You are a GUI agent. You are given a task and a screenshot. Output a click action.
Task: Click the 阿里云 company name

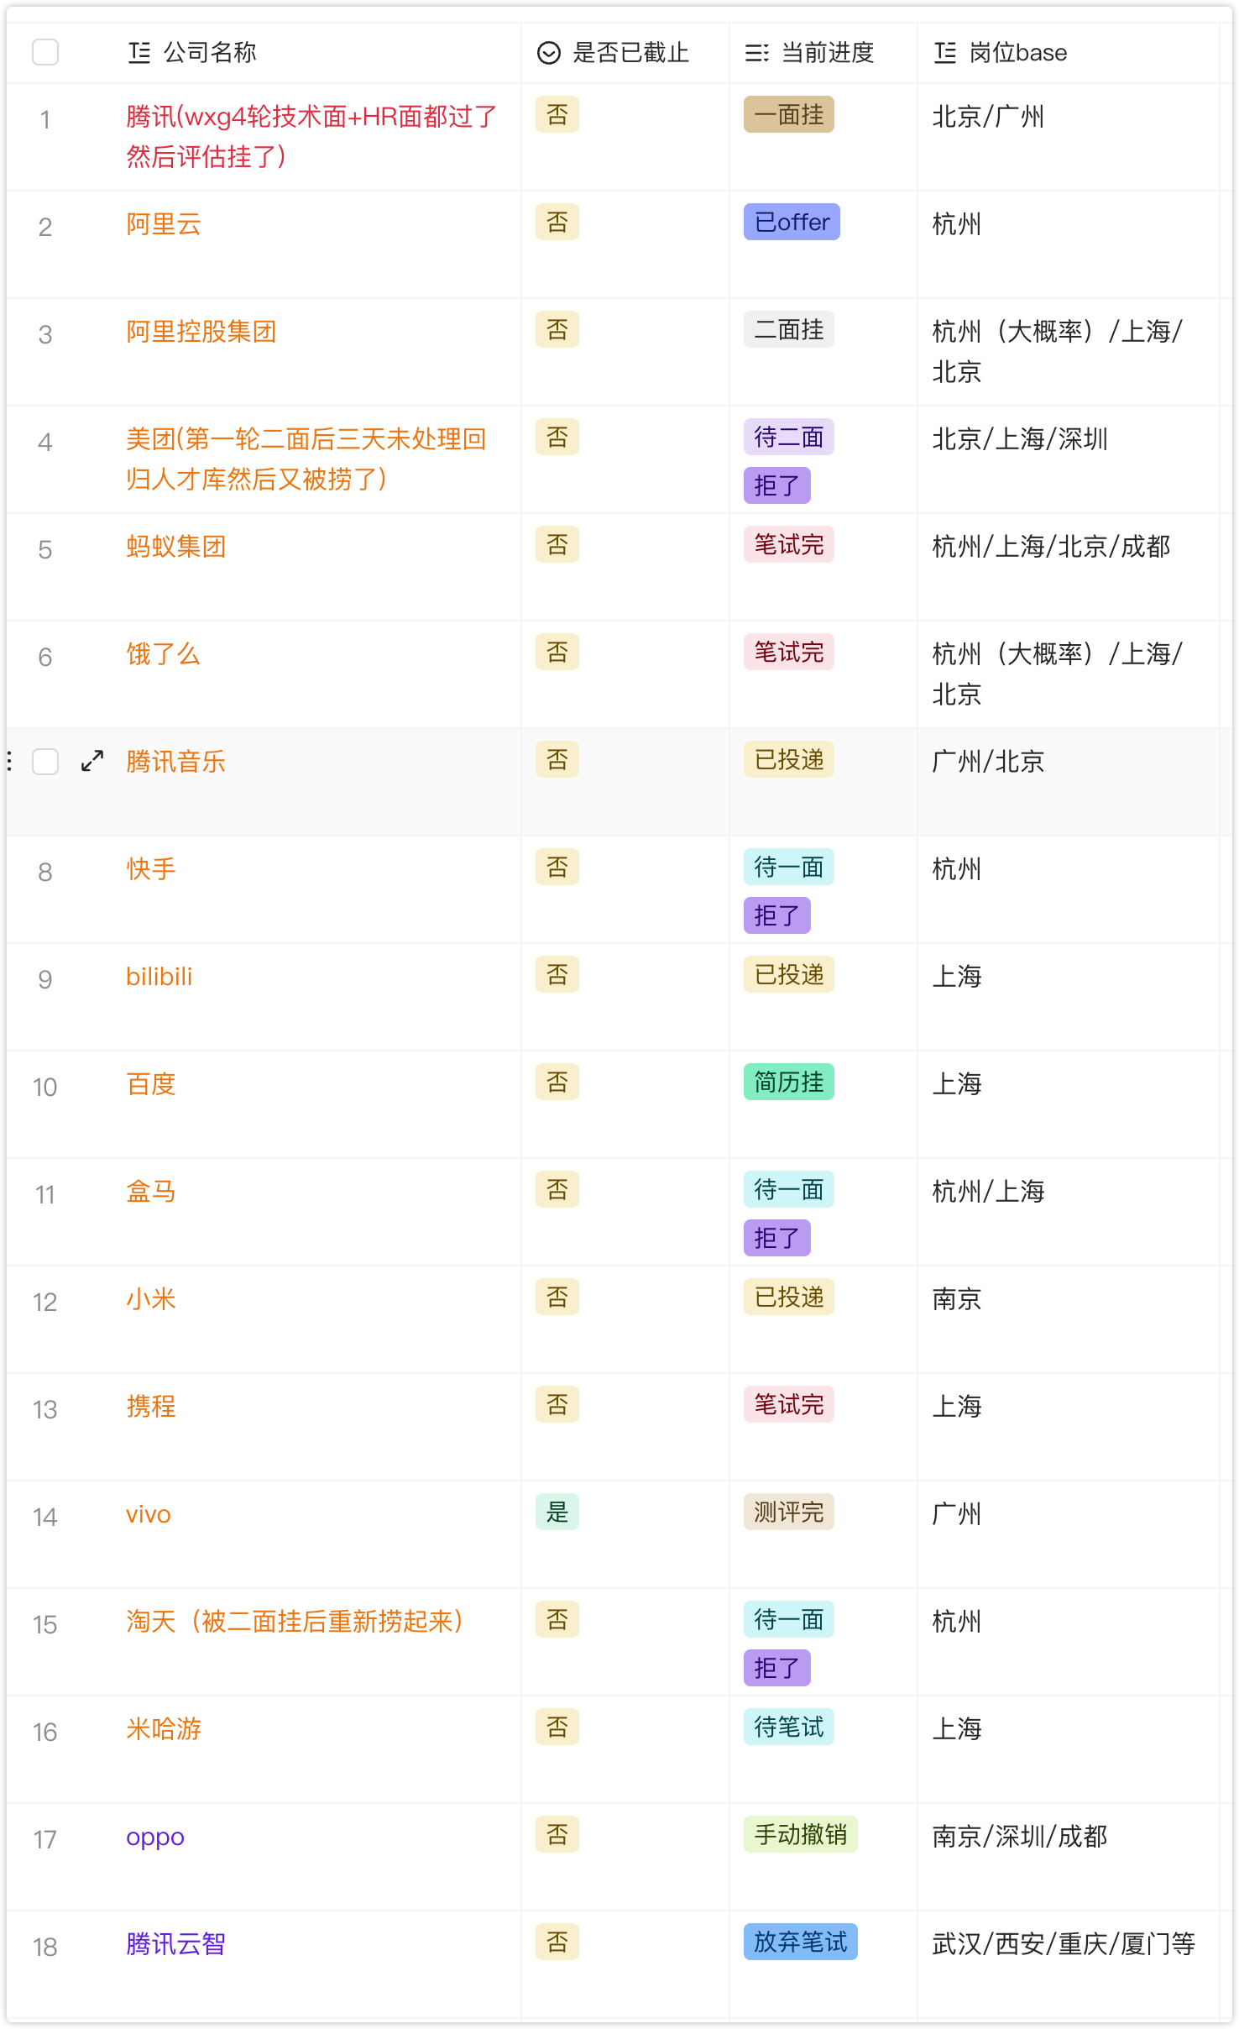pos(164,224)
